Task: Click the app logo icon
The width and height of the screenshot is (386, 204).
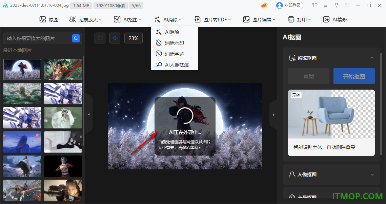Action: point(5,5)
